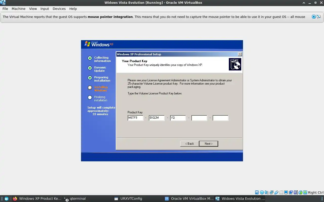Click the Windows XP logo banner
Image resolution: width=324 pixels, height=202 pixels.
pyautogui.click(x=99, y=44)
